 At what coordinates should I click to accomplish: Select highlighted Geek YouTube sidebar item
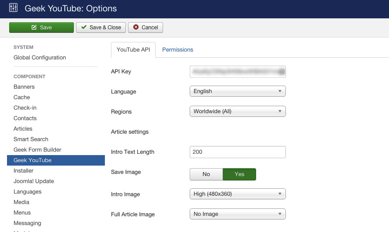point(56,160)
